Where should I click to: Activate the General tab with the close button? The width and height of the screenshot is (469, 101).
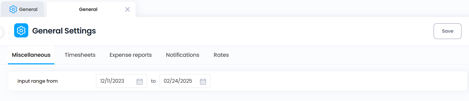(x=88, y=9)
